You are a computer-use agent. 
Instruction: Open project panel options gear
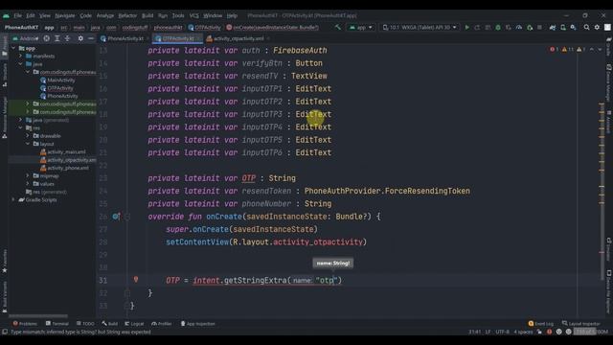(80, 38)
